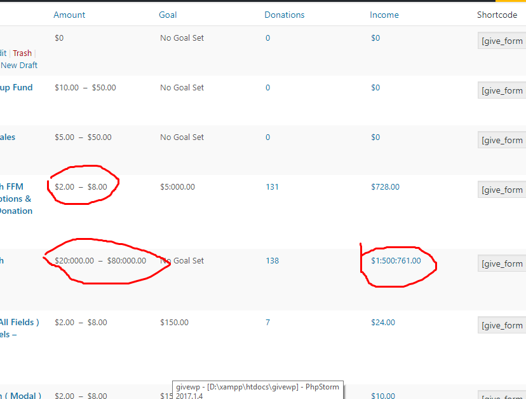
Task: Select shortcode field in the $5.00 – $50.00 row
Action: (502, 140)
